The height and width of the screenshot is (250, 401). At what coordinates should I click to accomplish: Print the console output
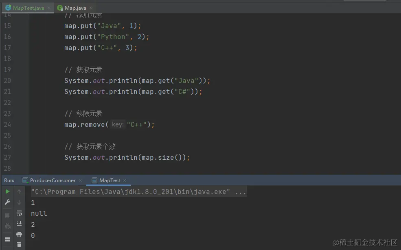19,234
